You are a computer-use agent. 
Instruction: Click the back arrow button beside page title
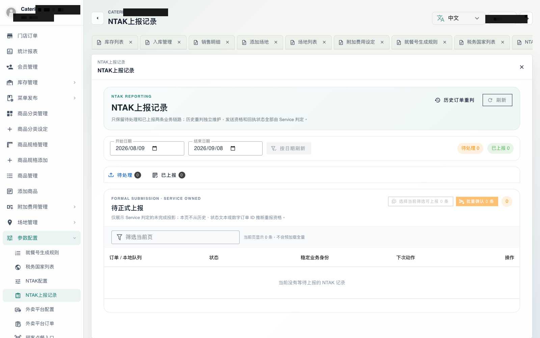[x=98, y=18]
